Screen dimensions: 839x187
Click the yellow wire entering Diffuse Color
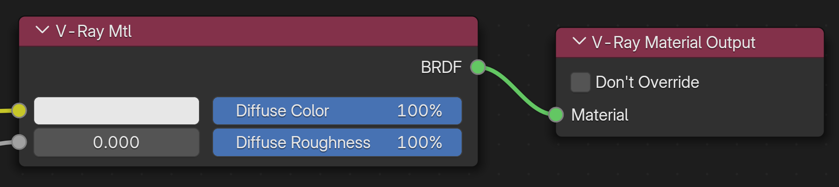click(x=5, y=111)
